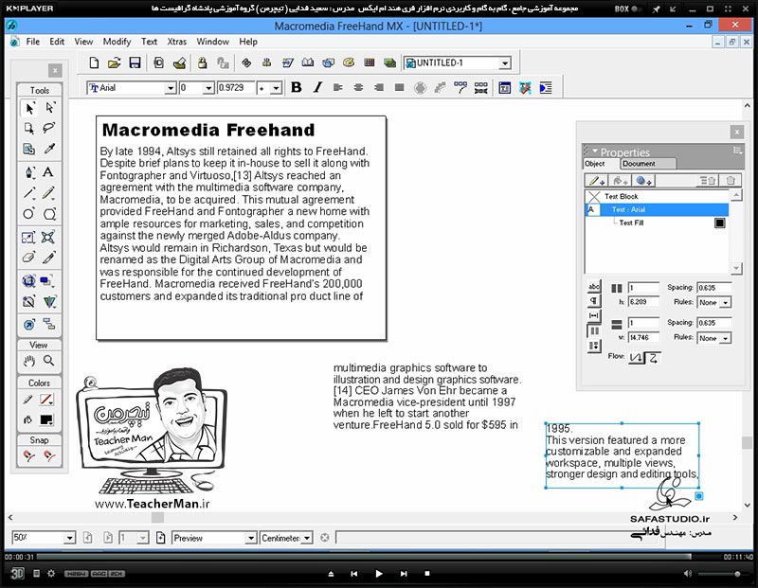Viewport: 758px width, 588px height.
Task: Click the Open folder icon
Action: click(114, 62)
